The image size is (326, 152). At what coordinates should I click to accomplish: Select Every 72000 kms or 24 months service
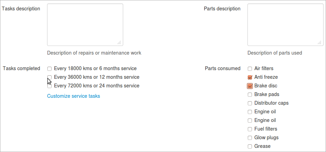(49, 86)
